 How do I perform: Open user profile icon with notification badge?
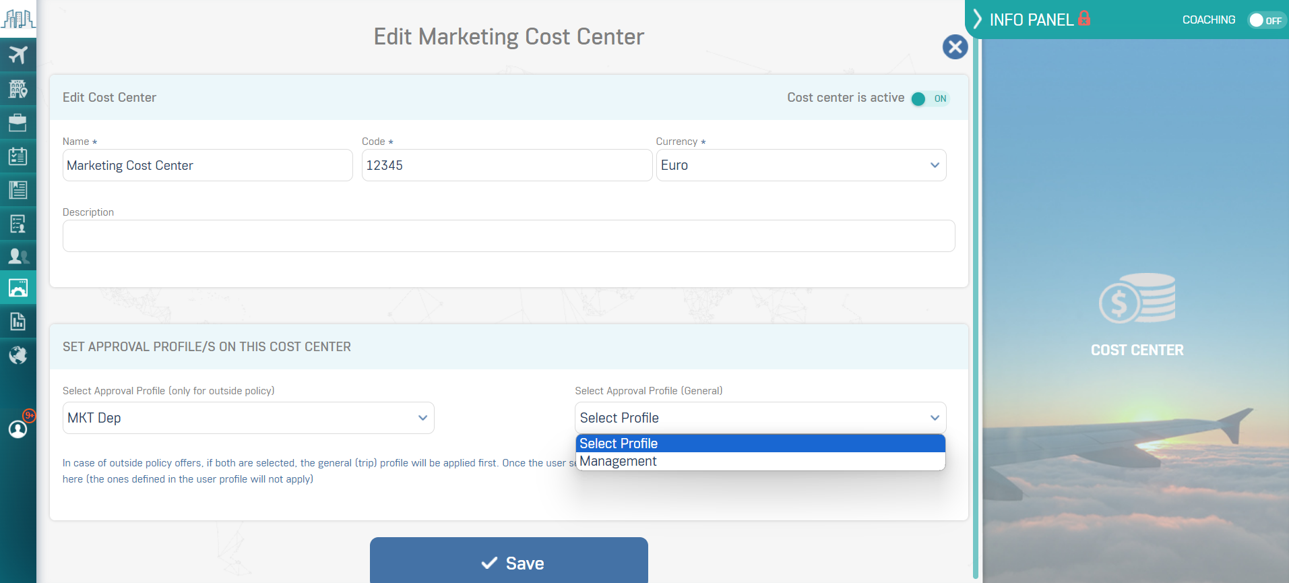(18, 429)
